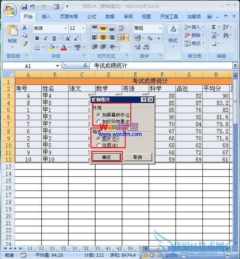Undo the last action
This screenshot has width=240, height=259.
click(x=32, y=7)
